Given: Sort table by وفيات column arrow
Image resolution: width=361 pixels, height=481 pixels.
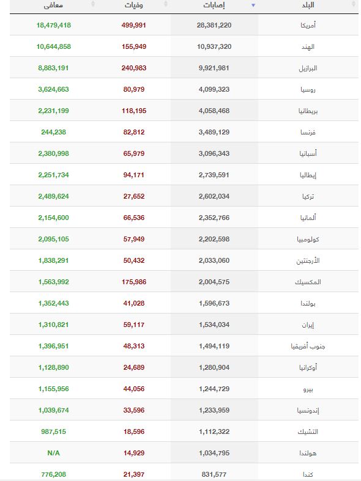Looking at the screenshot, I should (166, 4).
